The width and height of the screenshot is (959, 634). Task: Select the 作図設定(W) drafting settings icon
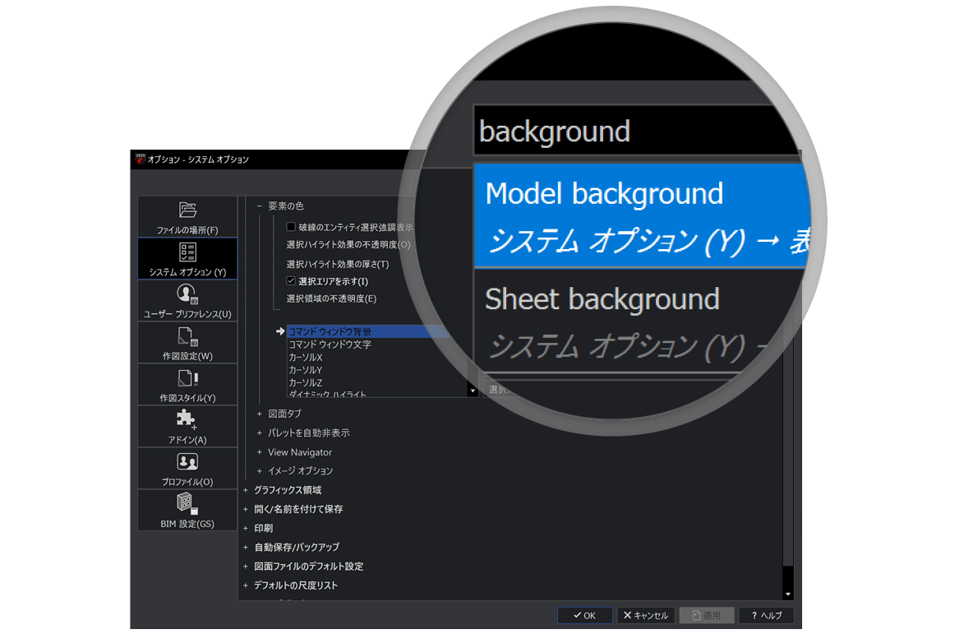[187, 336]
